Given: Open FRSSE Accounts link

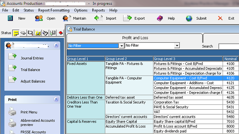Looking at the screenshot, I should click(x=33, y=132).
